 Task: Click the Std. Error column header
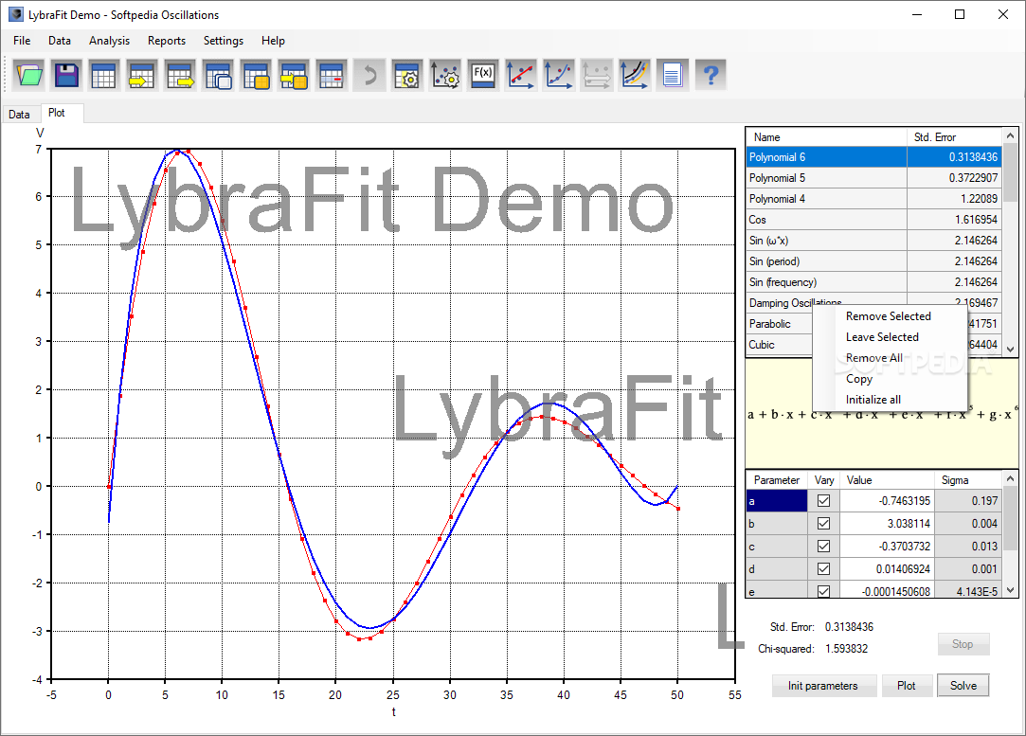point(954,137)
